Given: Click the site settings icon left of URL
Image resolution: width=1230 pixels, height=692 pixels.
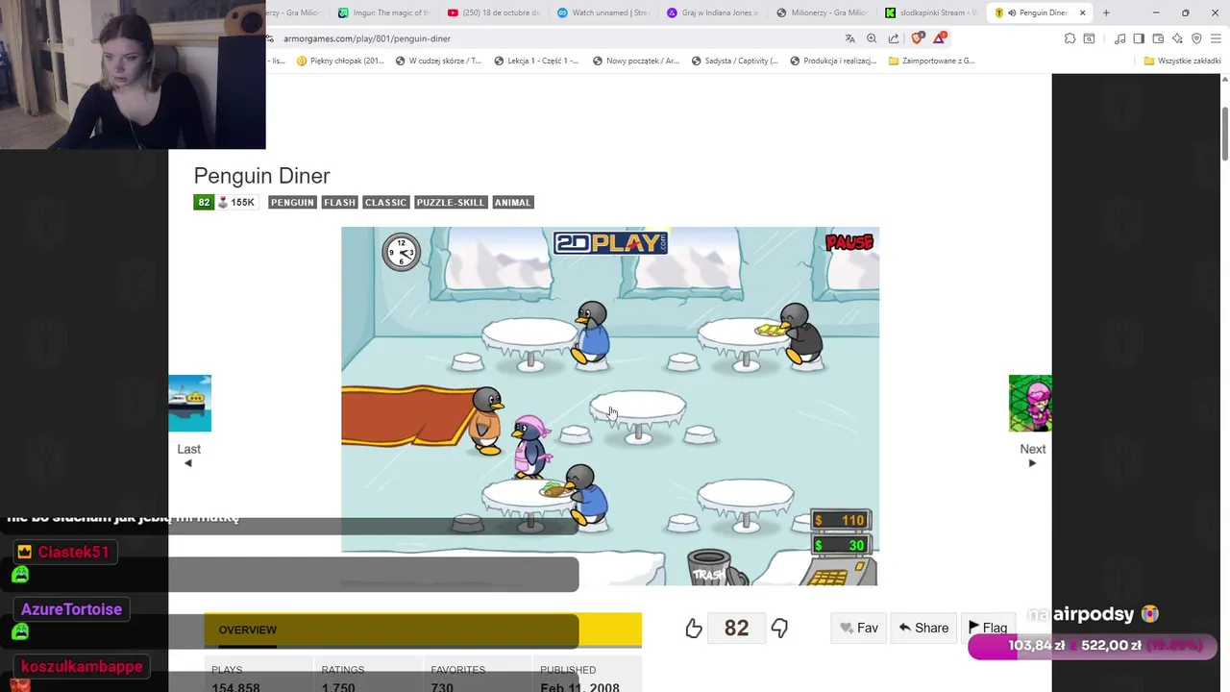Looking at the screenshot, I should (x=272, y=38).
